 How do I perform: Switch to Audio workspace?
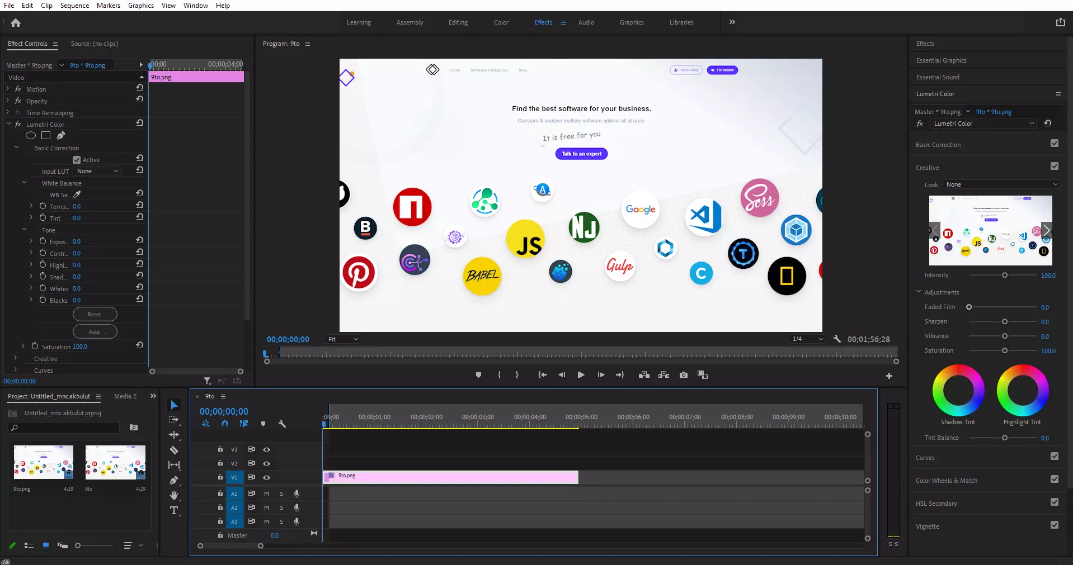click(586, 22)
